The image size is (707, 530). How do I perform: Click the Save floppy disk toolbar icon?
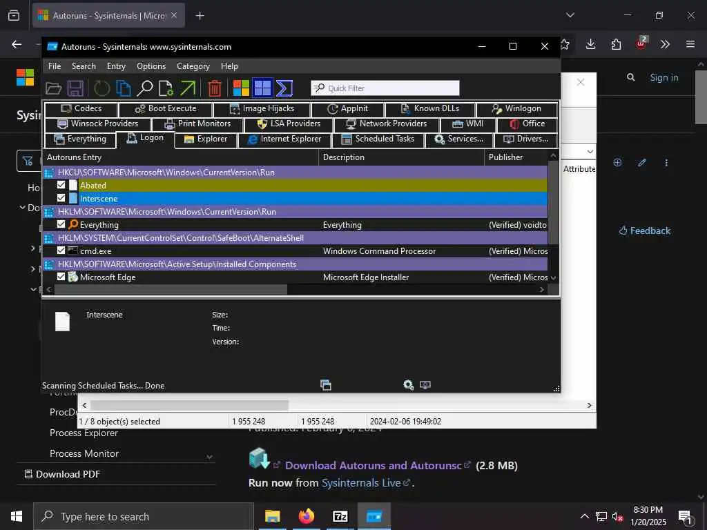pos(75,88)
